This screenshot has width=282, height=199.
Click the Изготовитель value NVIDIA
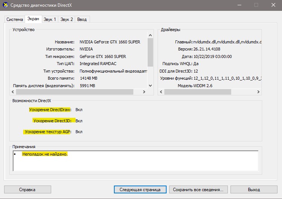[86, 49]
